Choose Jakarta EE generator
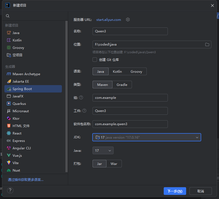This screenshot has height=199, width=219. click(x=33, y=81)
